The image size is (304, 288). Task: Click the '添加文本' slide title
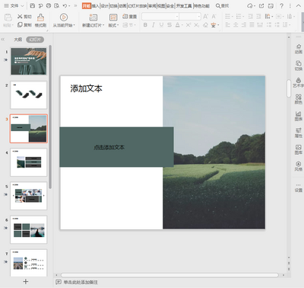tap(86, 88)
